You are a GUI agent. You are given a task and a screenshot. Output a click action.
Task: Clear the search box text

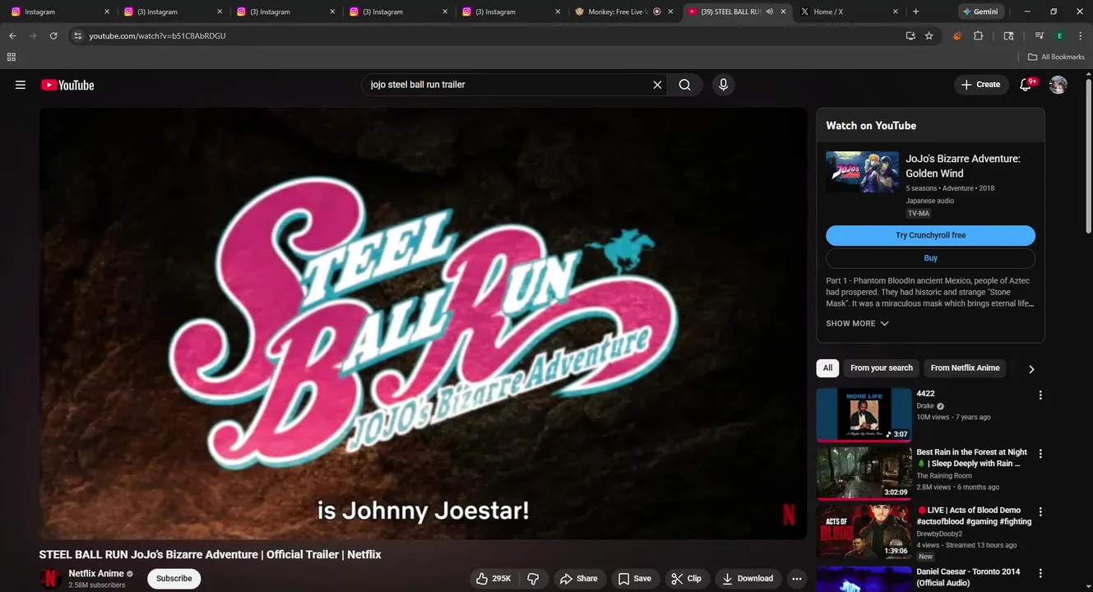click(657, 85)
